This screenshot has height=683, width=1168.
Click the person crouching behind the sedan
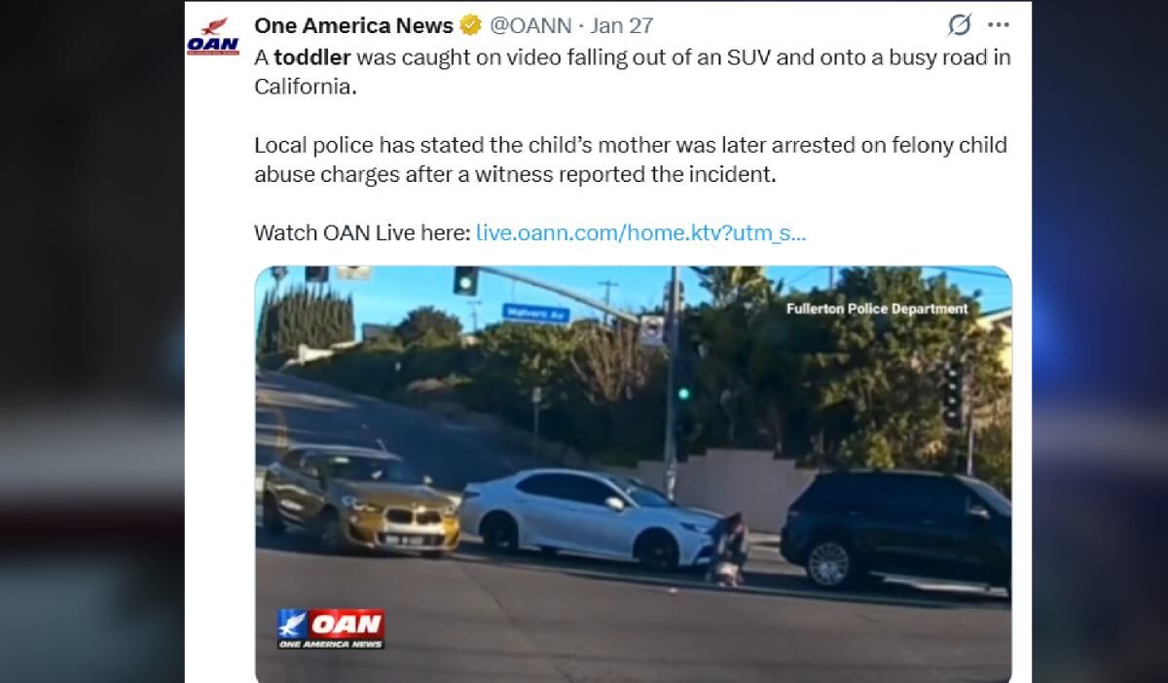pos(728,550)
